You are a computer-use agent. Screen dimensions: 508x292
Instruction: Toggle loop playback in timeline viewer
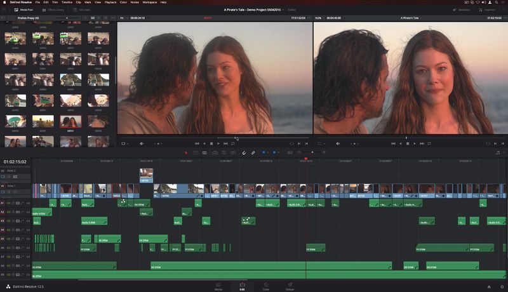click(x=429, y=143)
